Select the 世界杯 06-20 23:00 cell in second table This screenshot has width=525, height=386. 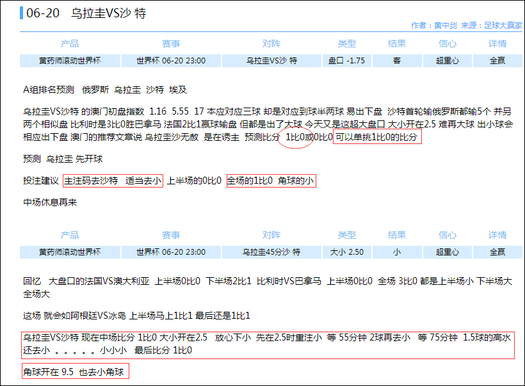(x=171, y=252)
